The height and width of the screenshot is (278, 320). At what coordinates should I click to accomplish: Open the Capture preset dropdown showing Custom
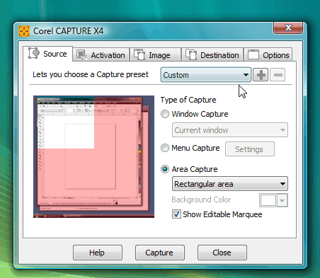coord(206,75)
